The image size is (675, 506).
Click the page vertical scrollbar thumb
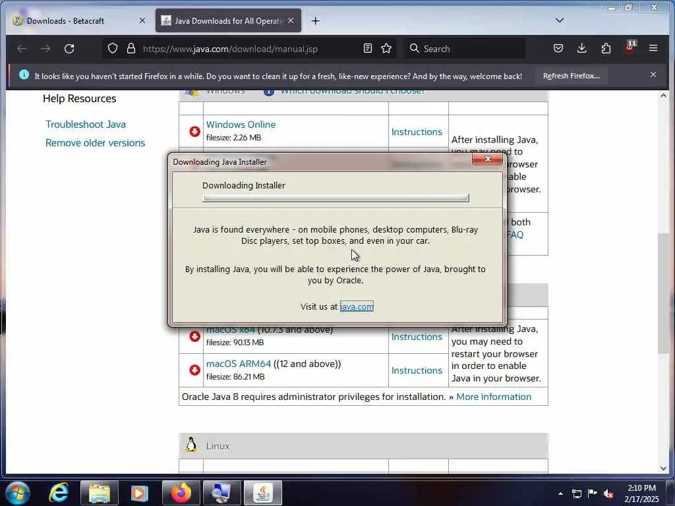pos(663,293)
